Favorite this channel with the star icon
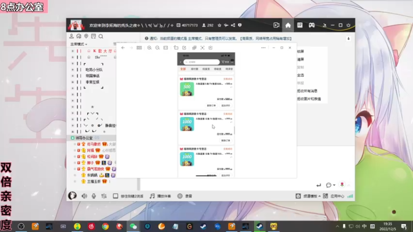The width and height of the screenshot is (413, 232). click(x=219, y=25)
